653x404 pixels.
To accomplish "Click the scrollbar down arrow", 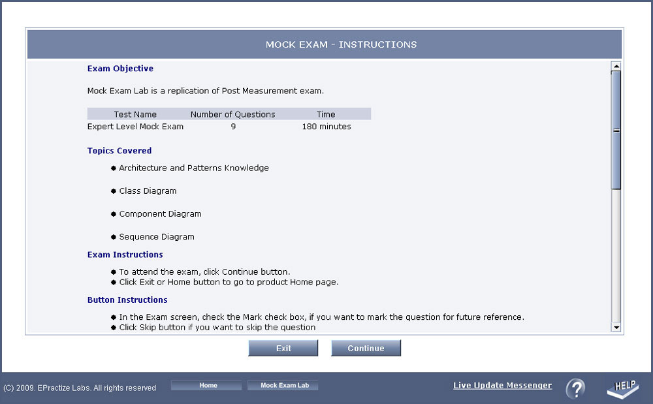I will 616,326.
